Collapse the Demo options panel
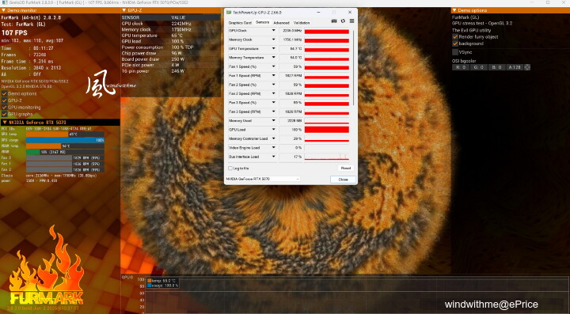570x314 pixels. click(454, 10)
